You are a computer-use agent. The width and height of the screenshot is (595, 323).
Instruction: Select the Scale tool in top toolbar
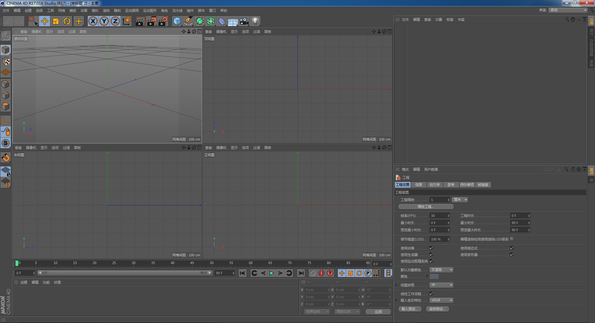click(56, 21)
